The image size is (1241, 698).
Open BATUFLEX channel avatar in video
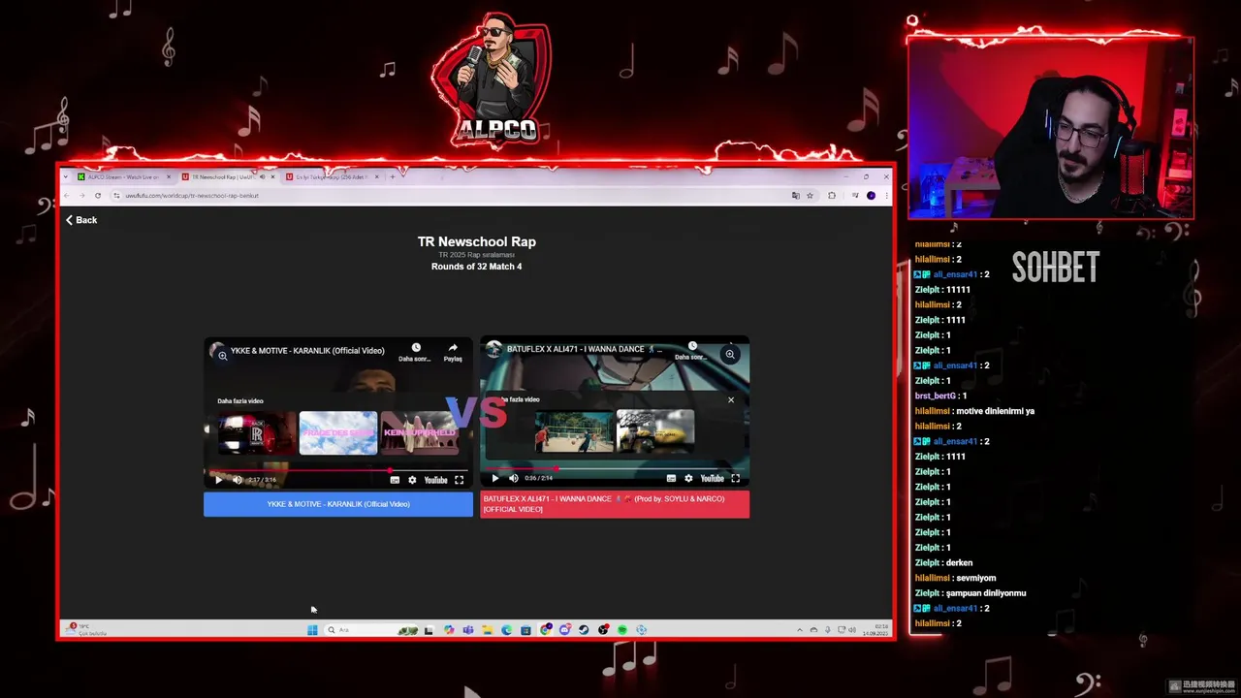[x=493, y=349]
